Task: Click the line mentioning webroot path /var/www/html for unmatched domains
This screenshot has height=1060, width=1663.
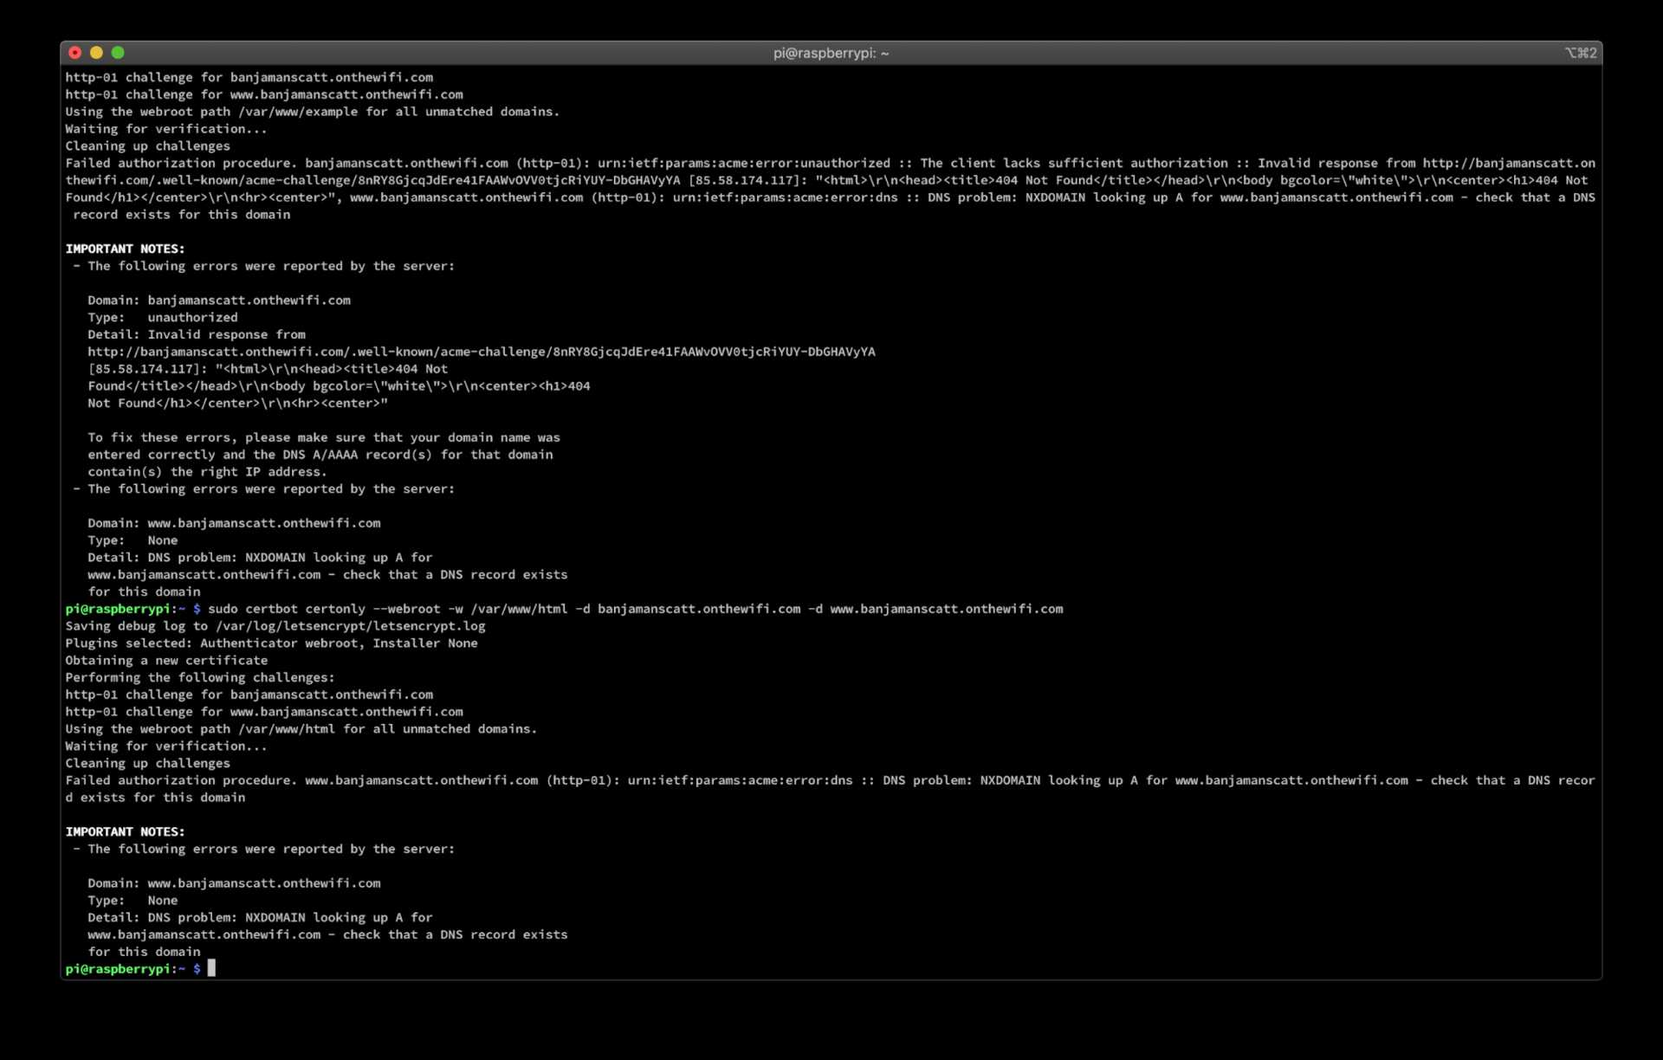Action: pos(301,729)
